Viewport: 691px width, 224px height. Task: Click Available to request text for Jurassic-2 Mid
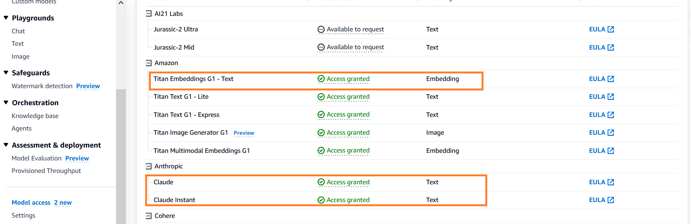(x=355, y=47)
